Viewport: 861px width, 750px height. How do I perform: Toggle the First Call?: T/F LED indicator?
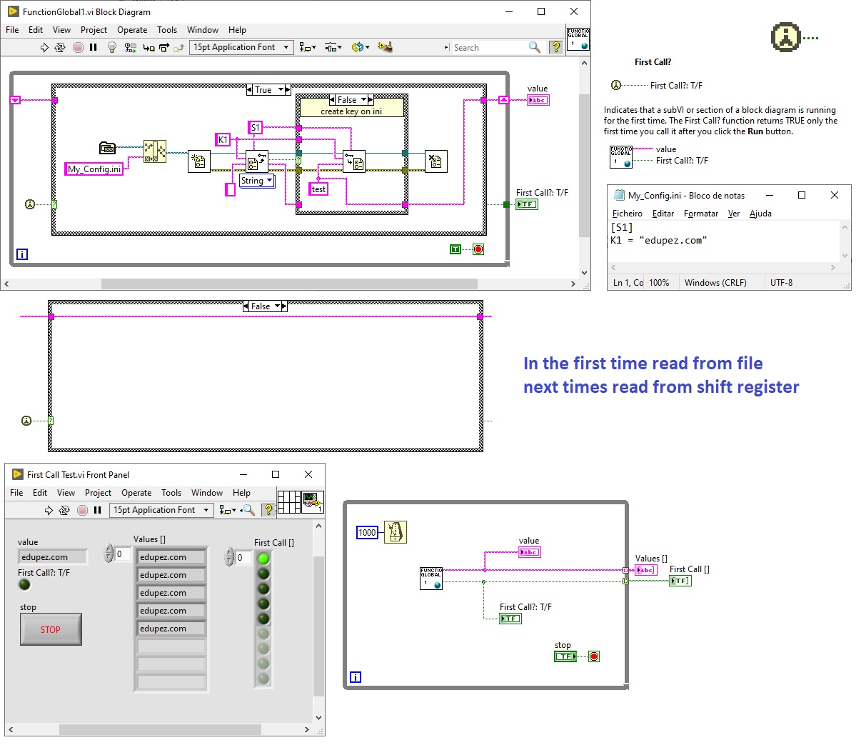click(25, 584)
